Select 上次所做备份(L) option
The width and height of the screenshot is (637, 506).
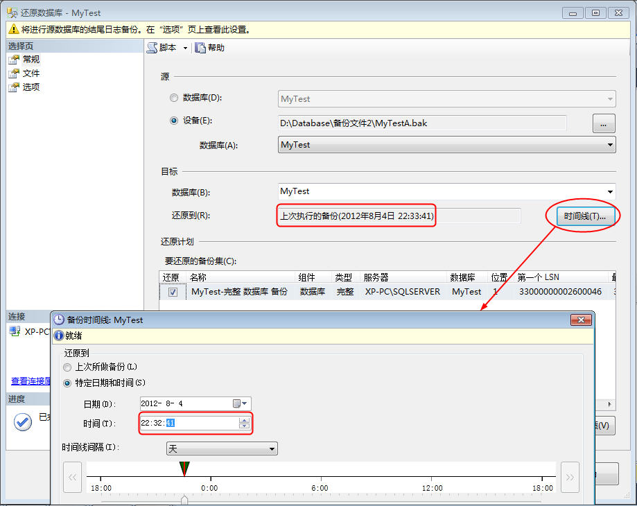click(67, 367)
